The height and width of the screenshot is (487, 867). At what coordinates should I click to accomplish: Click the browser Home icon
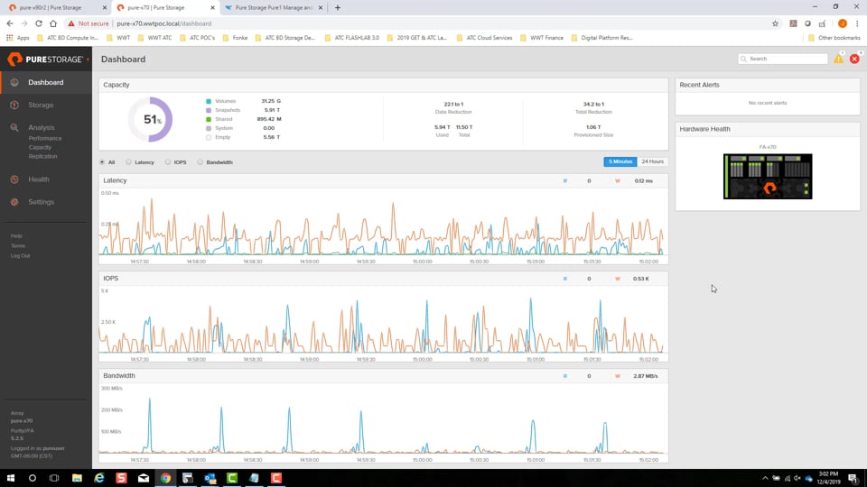53,23
